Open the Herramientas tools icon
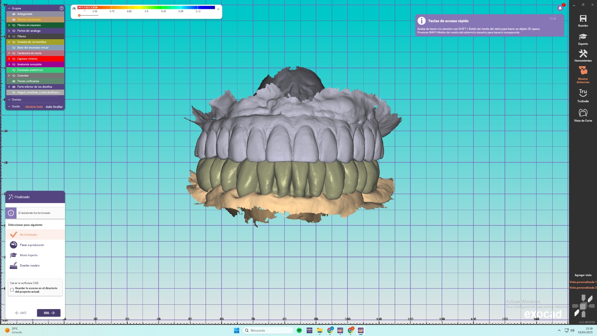 tap(583, 54)
